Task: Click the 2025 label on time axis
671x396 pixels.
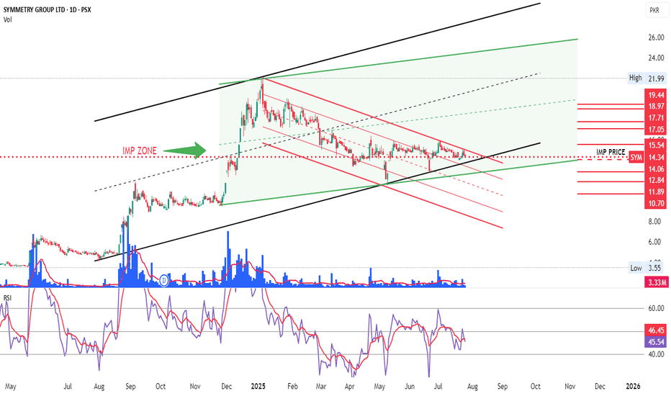Action: (x=258, y=386)
